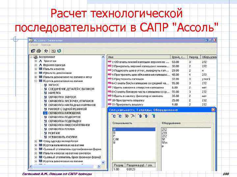Click the remove rate '$' minus icon
Image resolution: width=237 pixels, height=177 pixels.
(x=146, y=116)
